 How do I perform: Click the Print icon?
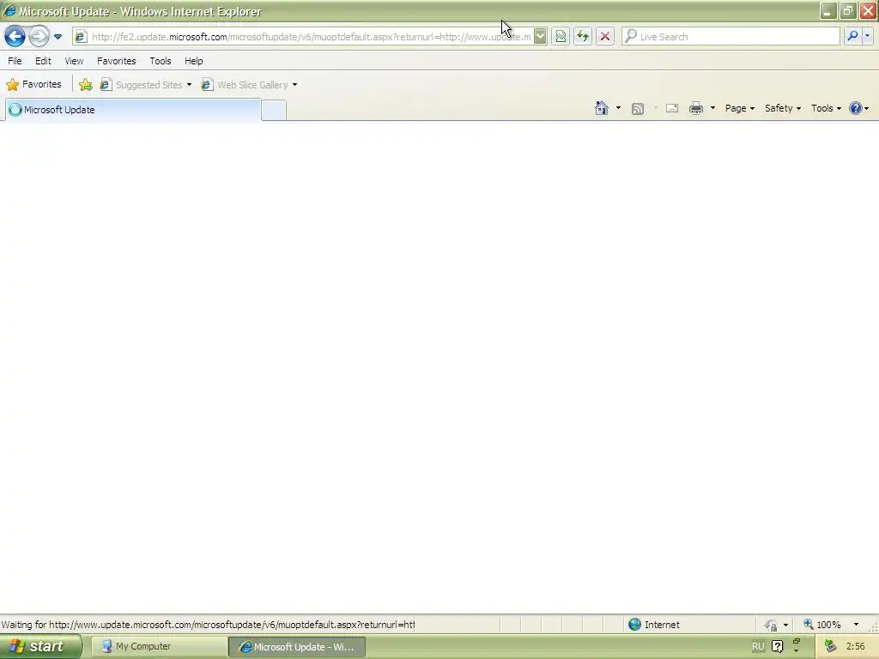pyautogui.click(x=696, y=108)
